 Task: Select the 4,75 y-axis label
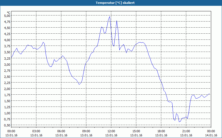tap(7, 22)
